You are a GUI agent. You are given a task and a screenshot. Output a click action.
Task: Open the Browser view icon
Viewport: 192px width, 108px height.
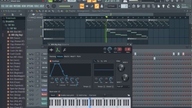(x=153, y=6)
